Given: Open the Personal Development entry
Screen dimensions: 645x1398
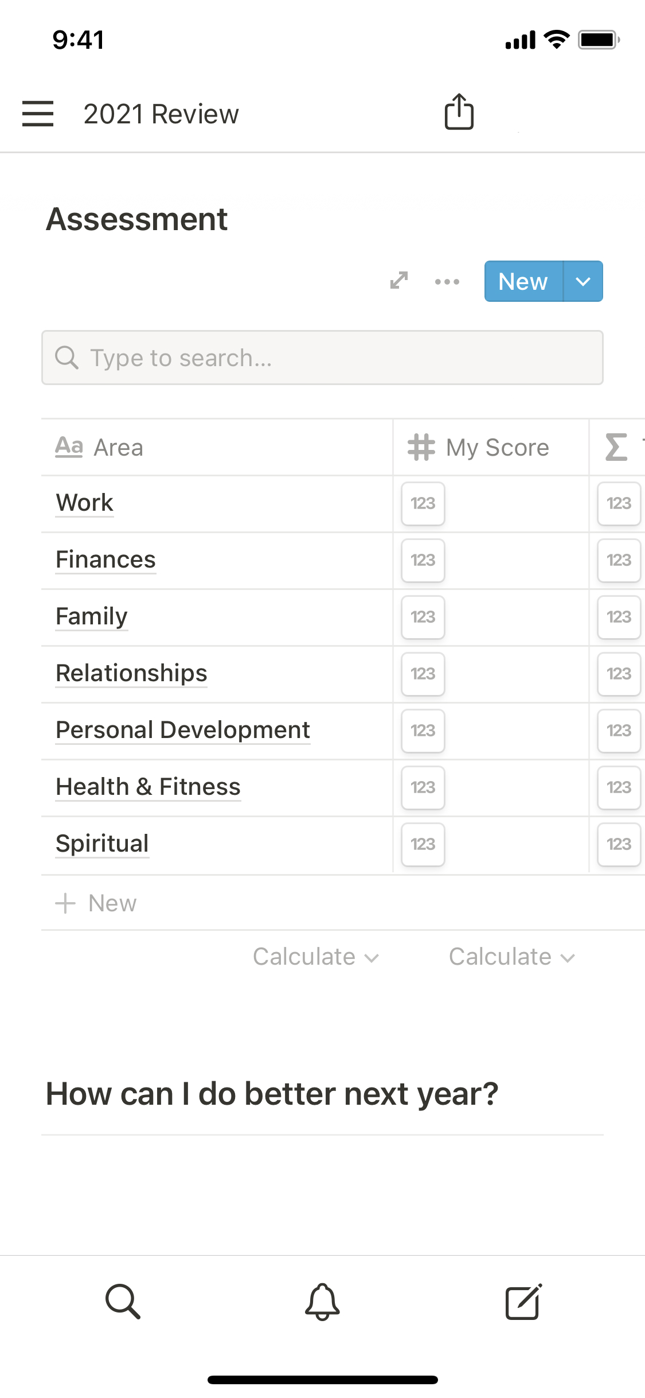Looking at the screenshot, I should 182,730.
